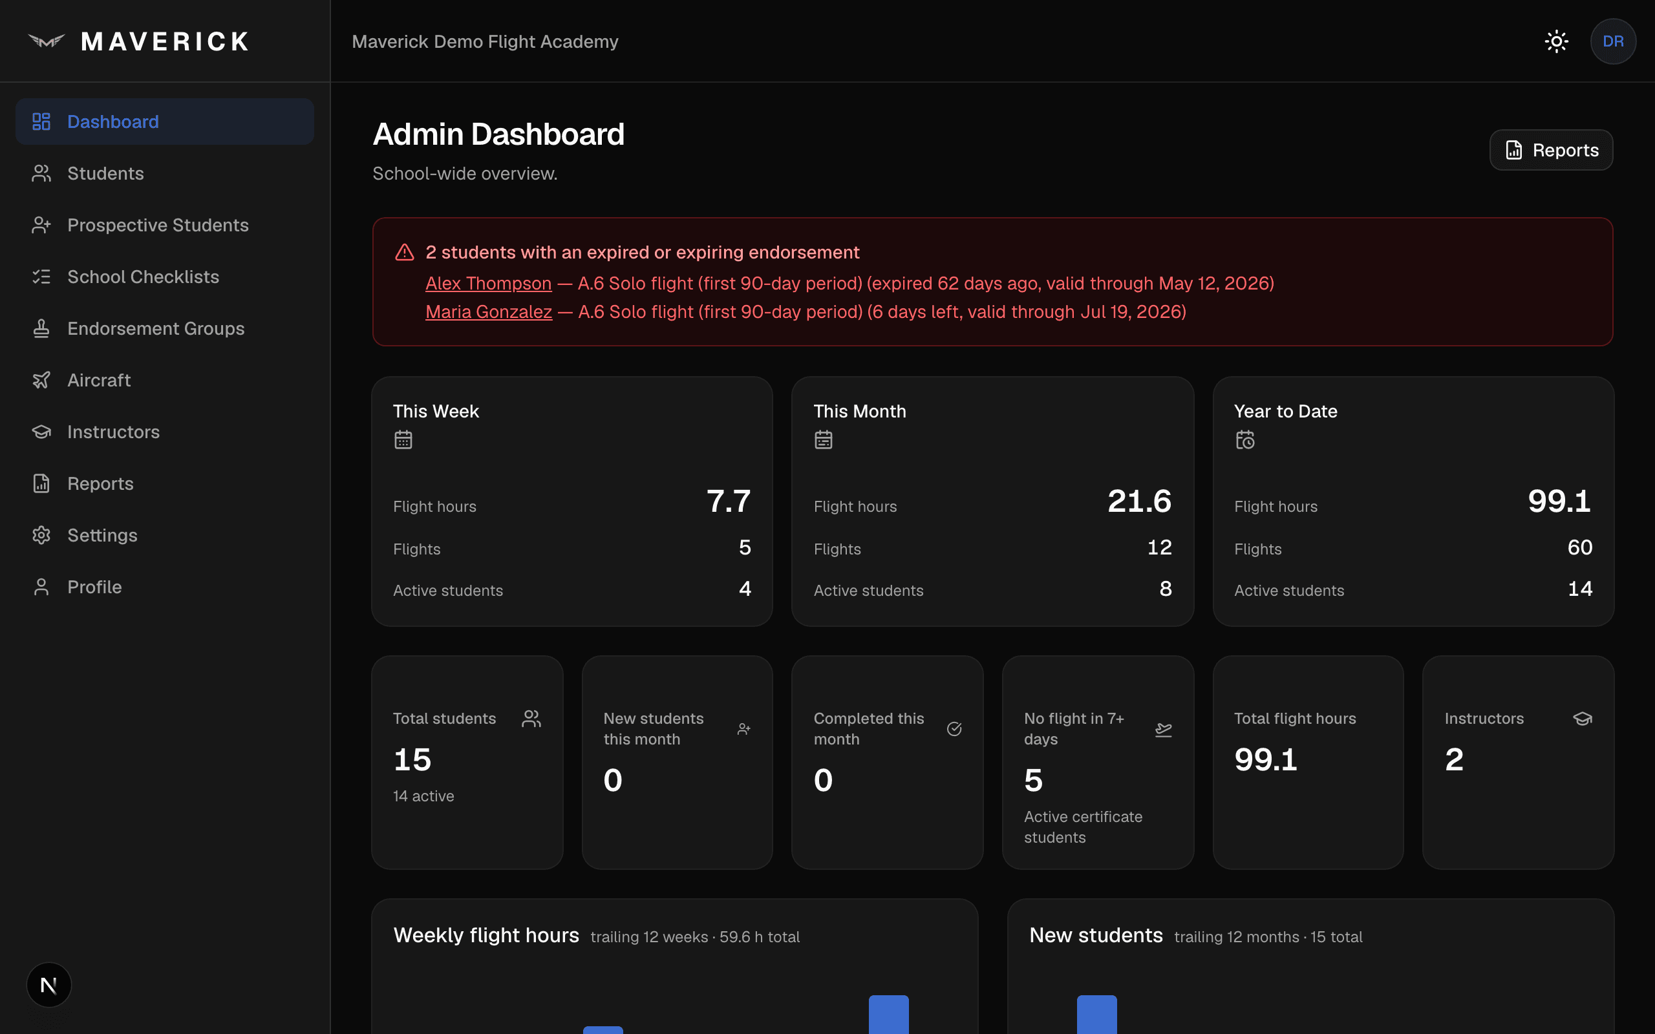Click the Instructors graduation cap sidebar icon
The height and width of the screenshot is (1034, 1655).
pyautogui.click(x=42, y=432)
